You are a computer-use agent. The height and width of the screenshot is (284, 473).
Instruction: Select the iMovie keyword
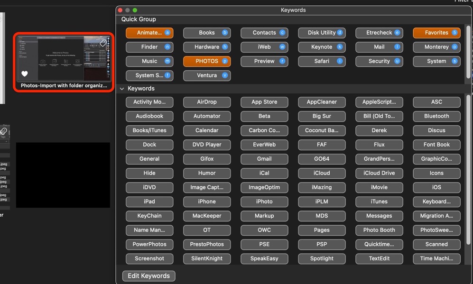(x=379, y=187)
